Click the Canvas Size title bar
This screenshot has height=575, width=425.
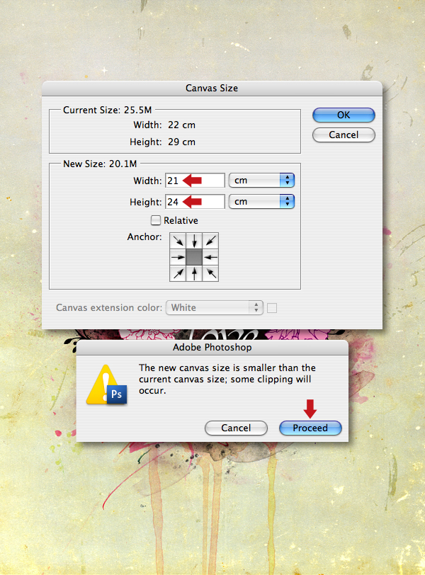(x=212, y=89)
